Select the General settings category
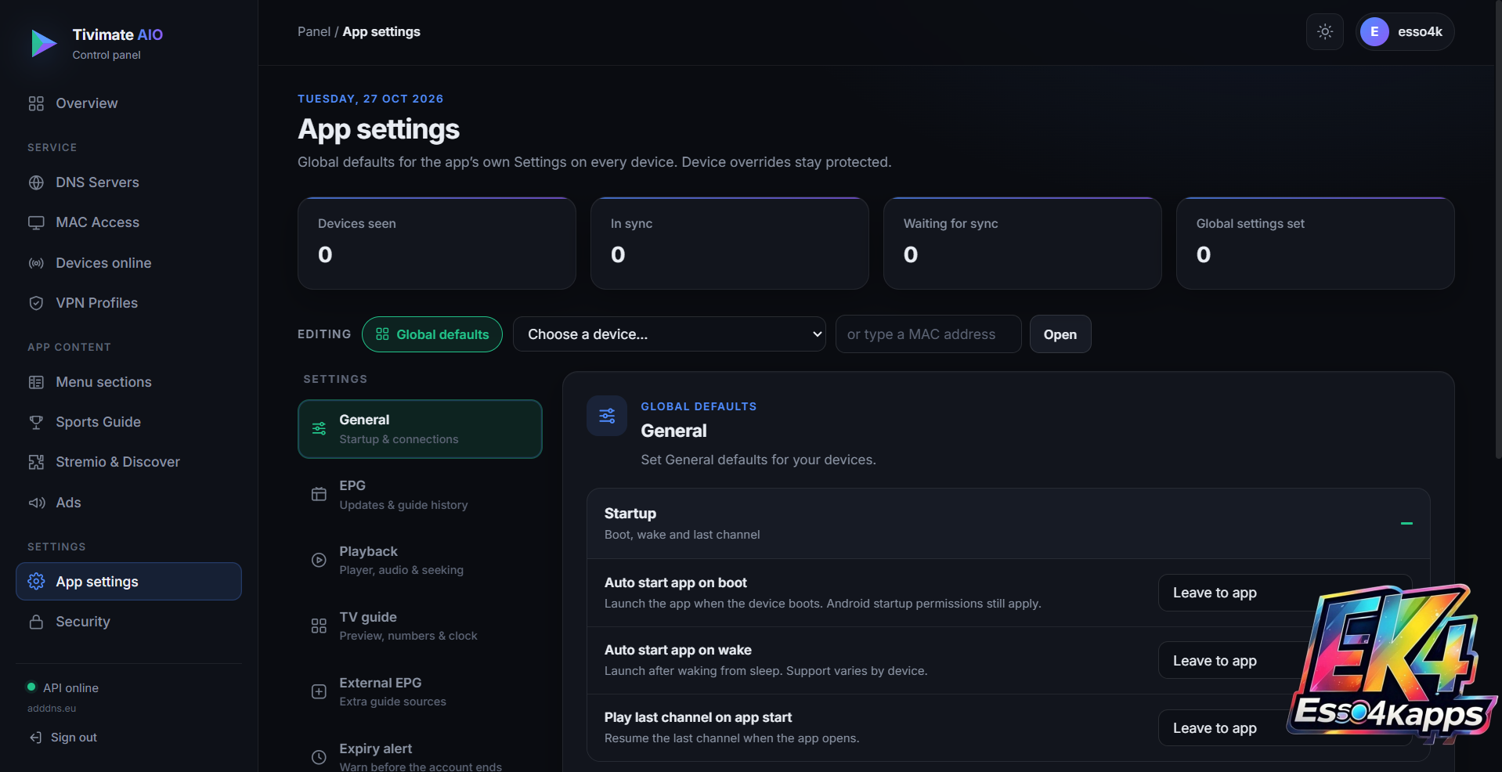Image resolution: width=1502 pixels, height=772 pixels. coord(420,429)
